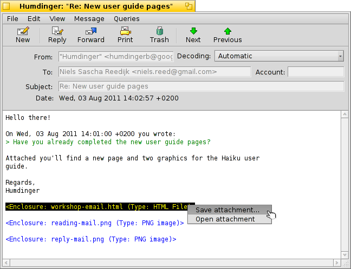The width and height of the screenshot is (351, 269).
Task: Click the reading-mail.png enclosure link
Action: point(95,223)
